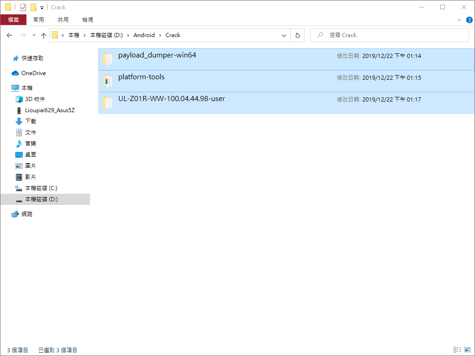Viewport: 475px width, 356px height.
Task: Open 圖片 pictures in the sidebar
Action: coord(31,166)
